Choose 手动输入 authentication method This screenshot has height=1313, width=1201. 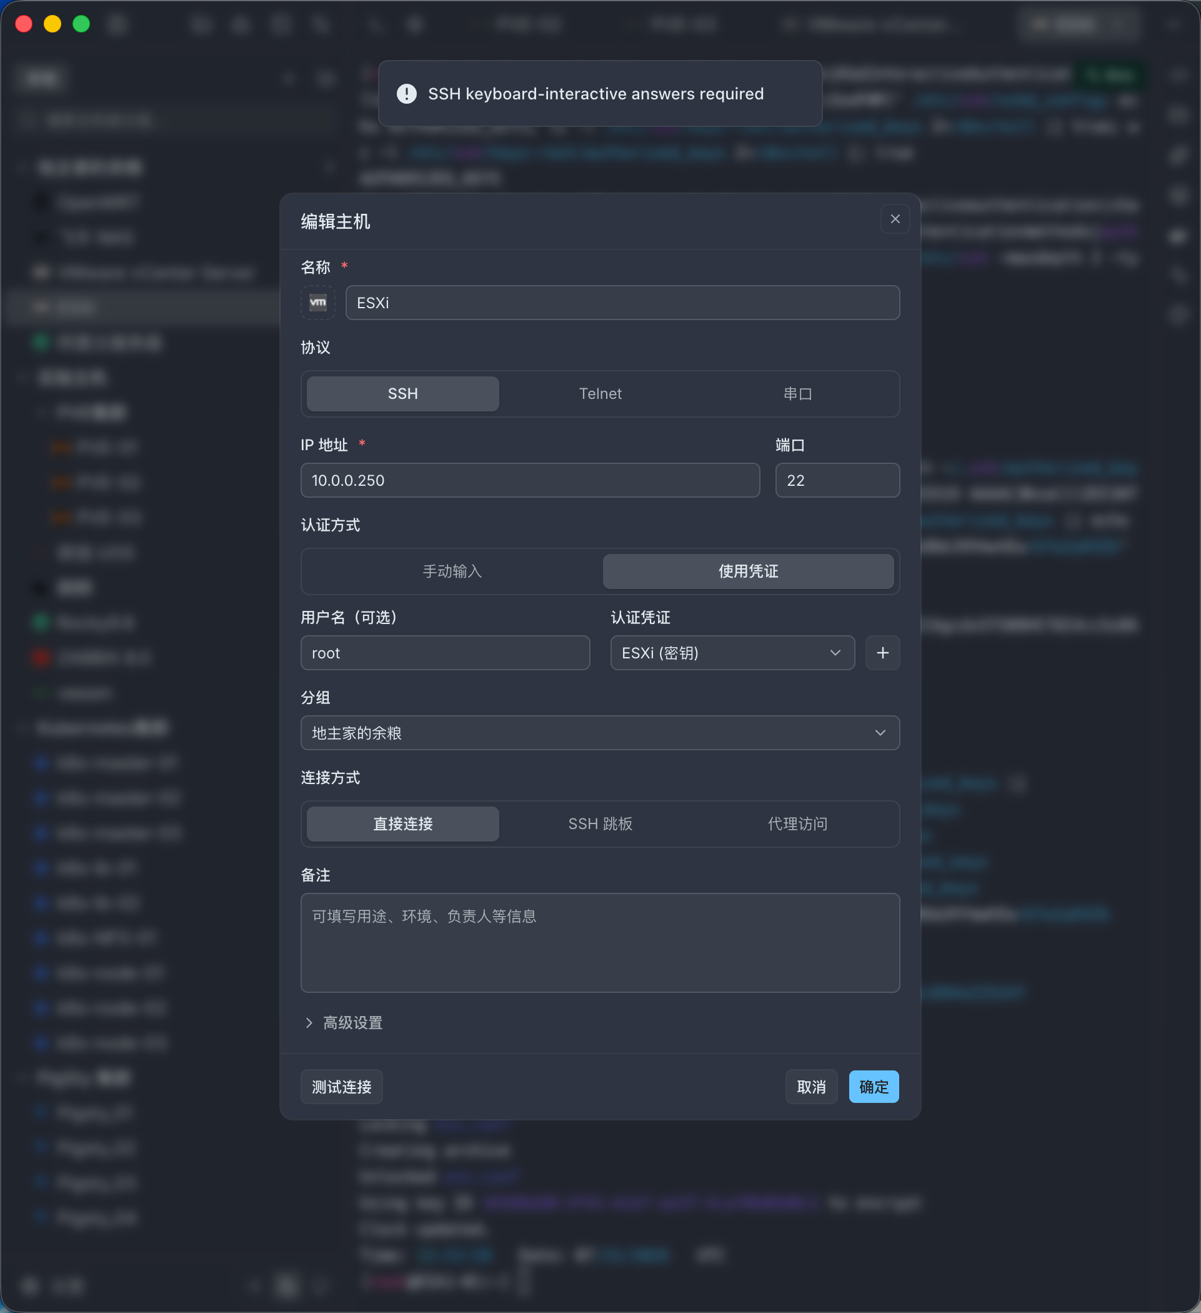[x=452, y=571]
